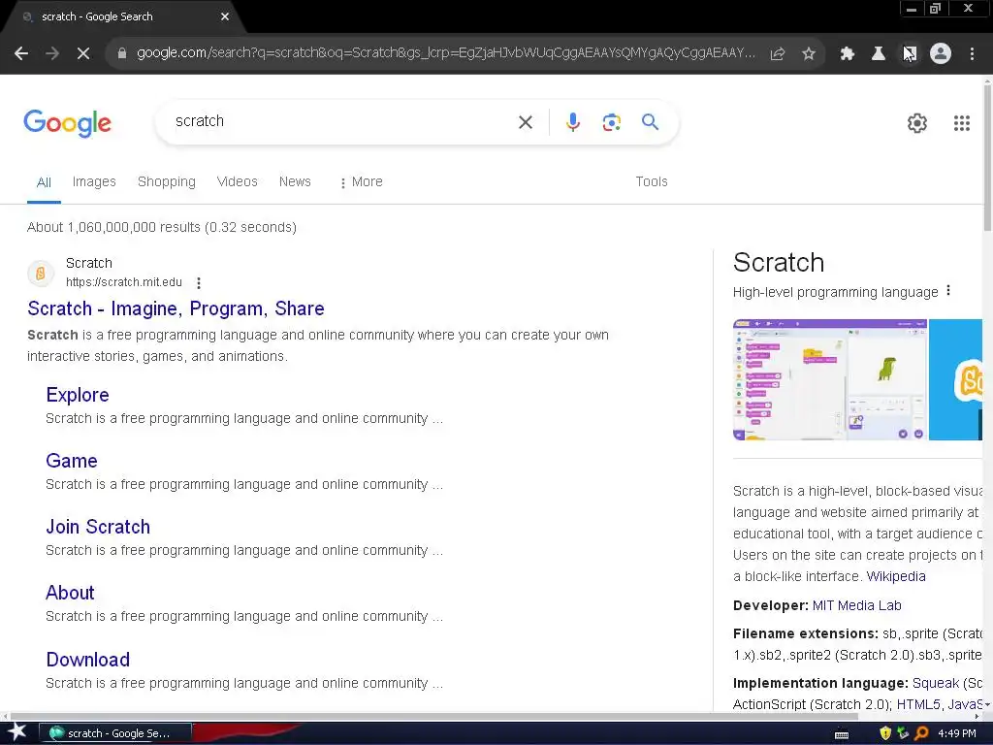Bookmark this page with the star
Viewport: 993px width, 745px height.
click(x=809, y=54)
